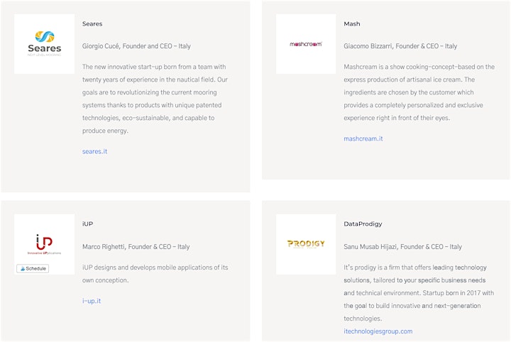Click the Schedule button on iUP logo
Screen dimensions: 511x342
point(33,268)
